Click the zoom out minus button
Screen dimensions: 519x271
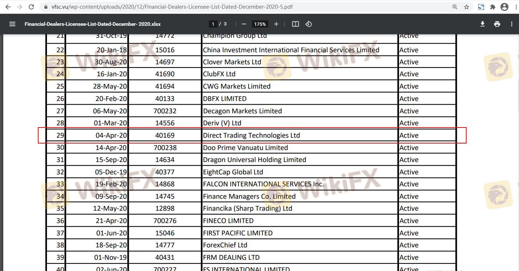(244, 24)
